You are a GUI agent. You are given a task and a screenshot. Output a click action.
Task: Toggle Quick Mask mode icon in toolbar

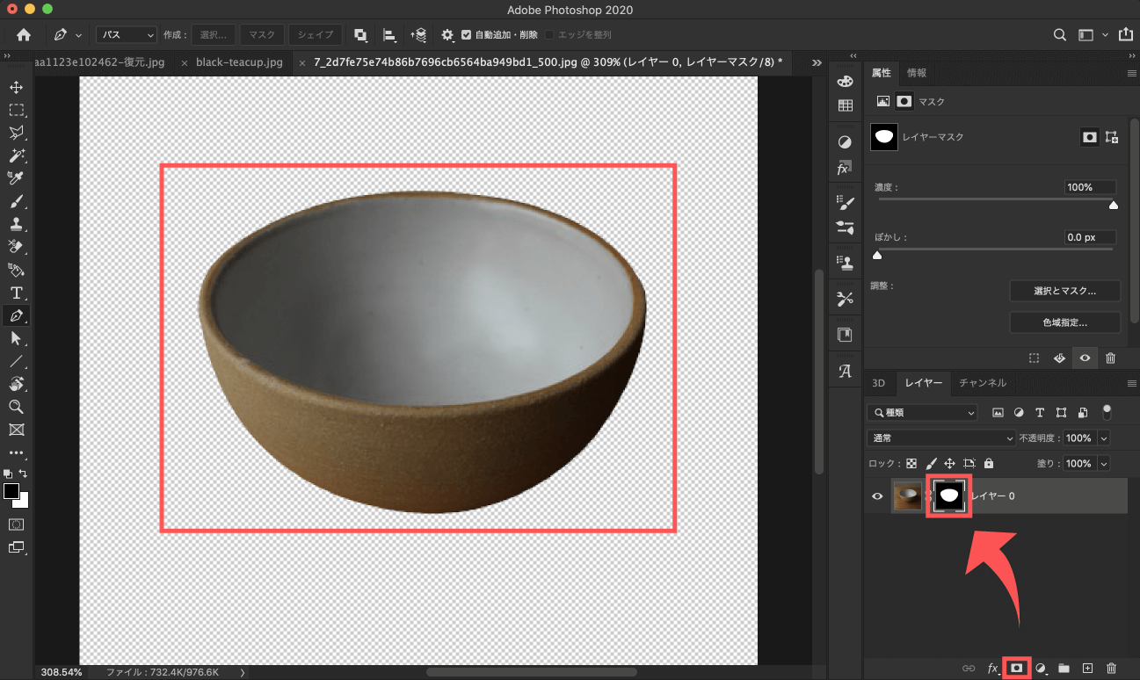pyautogui.click(x=17, y=524)
